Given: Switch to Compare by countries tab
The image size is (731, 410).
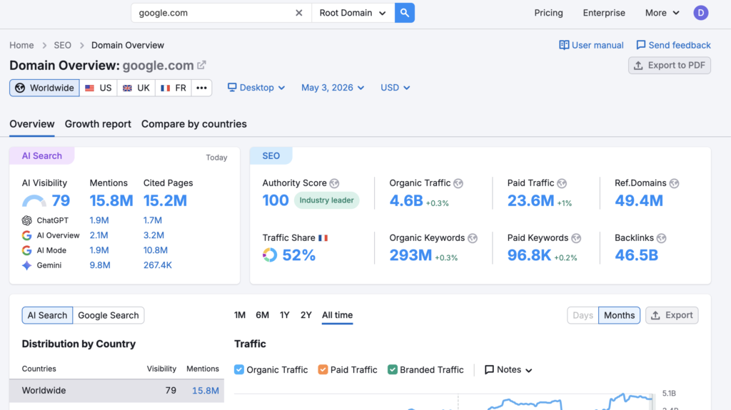Looking at the screenshot, I should [x=194, y=124].
